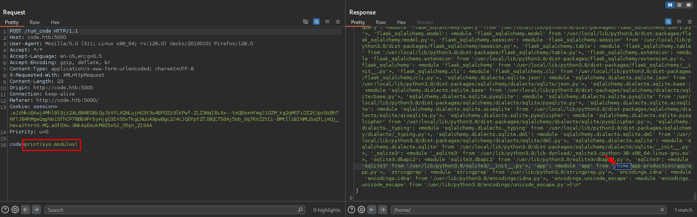Screen dimensions: 697x217
Task: Open the Response Hex tab
Action: [401, 22]
